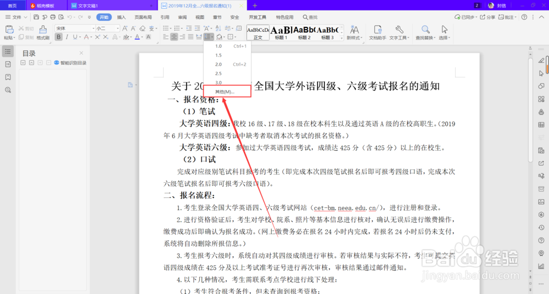Open the line spacing dropdown button
Screen dimensions: 549x294
209,37
